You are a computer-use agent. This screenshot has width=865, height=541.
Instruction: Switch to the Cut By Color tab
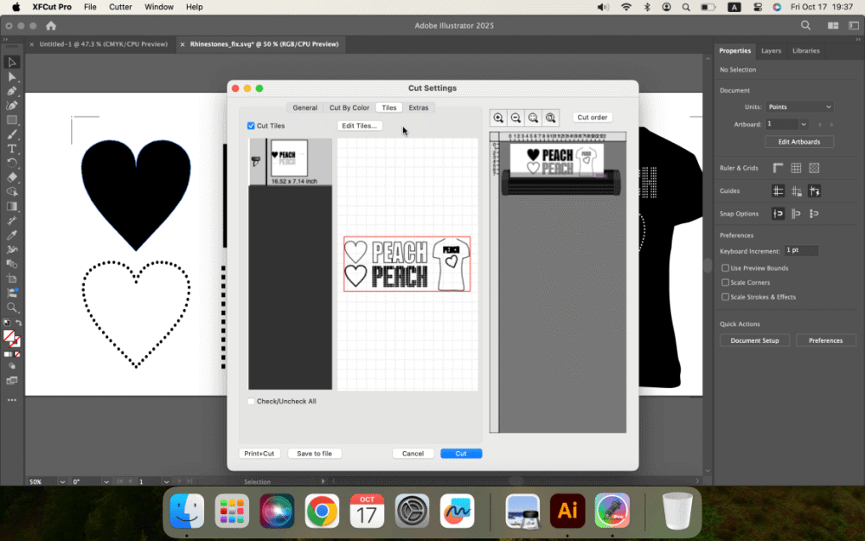coord(349,108)
